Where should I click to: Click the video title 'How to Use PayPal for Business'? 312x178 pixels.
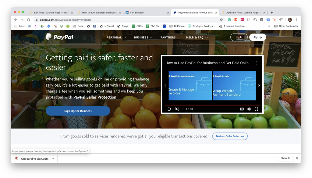(208, 63)
